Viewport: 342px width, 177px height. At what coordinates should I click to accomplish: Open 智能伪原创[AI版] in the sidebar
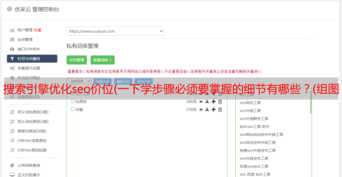click(x=32, y=131)
